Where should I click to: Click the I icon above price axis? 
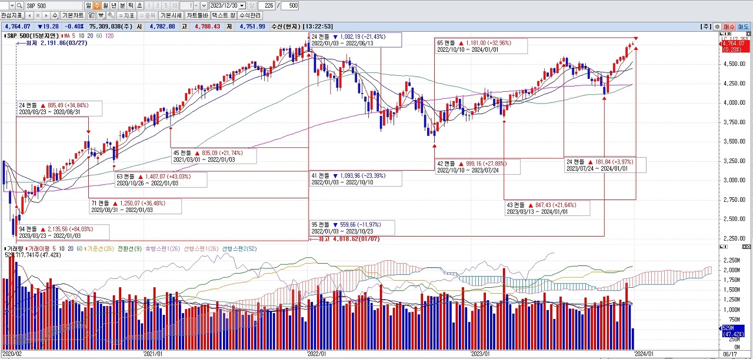point(725,34)
